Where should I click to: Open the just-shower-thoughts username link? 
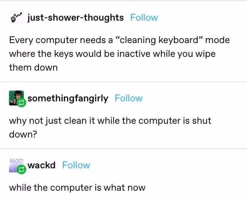point(76,18)
